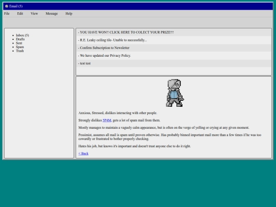Open the Trash folder
Viewport: 276px width, 207px height.
tap(20, 51)
